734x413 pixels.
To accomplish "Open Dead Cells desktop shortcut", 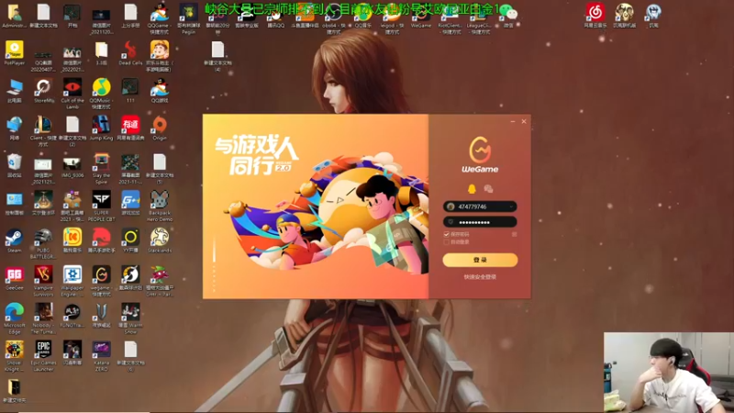I will point(130,53).
